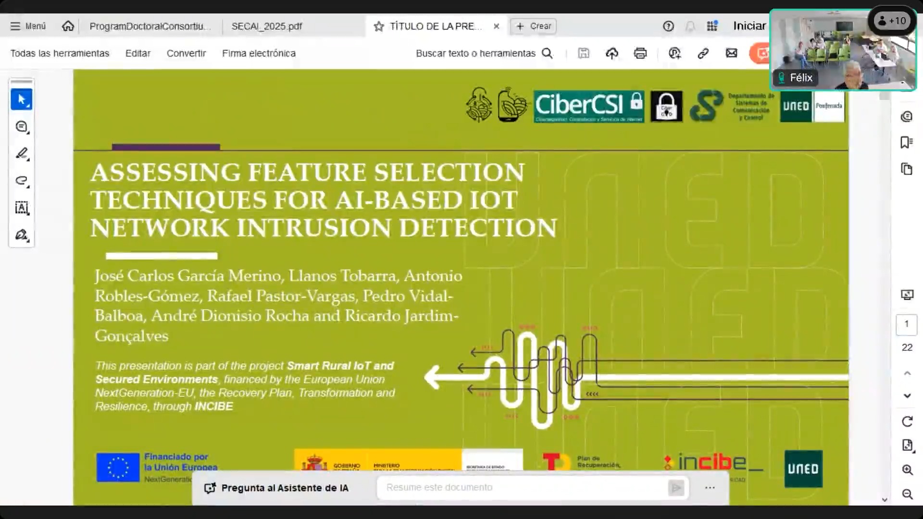The height and width of the screenshot is (519, 923).
Task: Open the notifications bell
Action: pyautogui.click(x=690, y=26)
